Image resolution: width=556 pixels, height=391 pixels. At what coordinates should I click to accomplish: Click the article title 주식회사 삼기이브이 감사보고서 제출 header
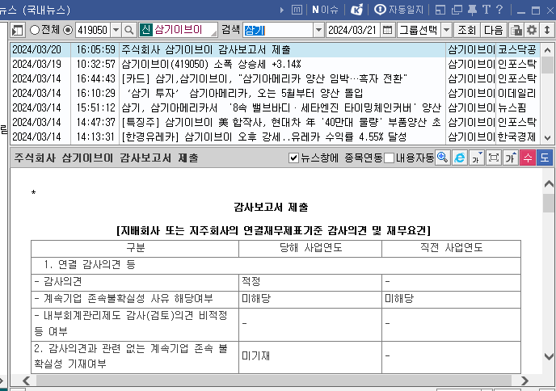click(x=106, y=158)
